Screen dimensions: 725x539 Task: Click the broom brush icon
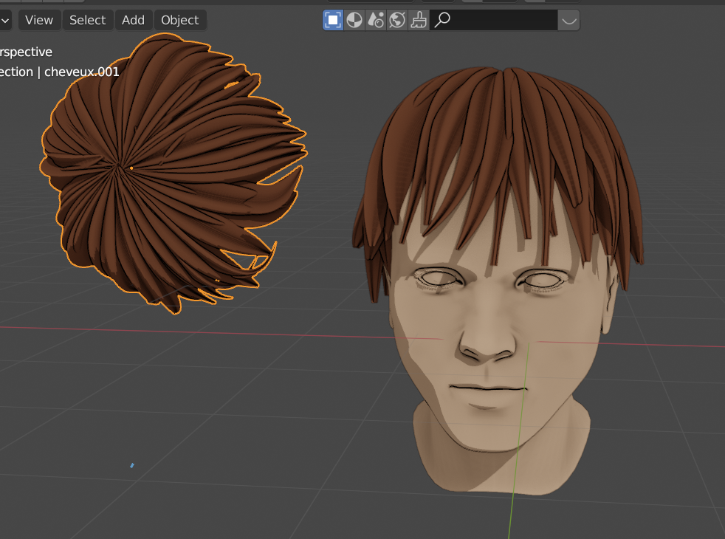point(419,20)
